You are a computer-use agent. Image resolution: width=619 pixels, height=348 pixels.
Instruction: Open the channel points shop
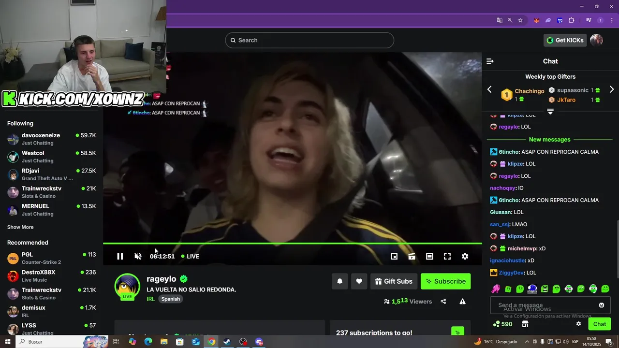coord(525,324)
